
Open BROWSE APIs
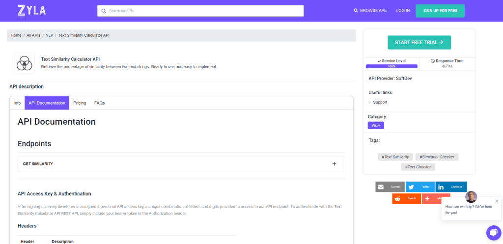[370, 11]
